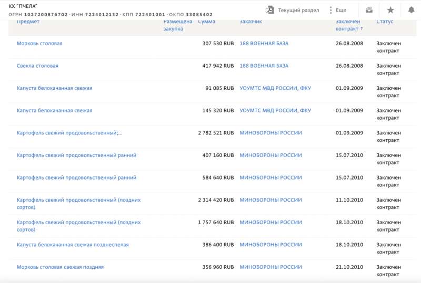
Task: Open 'Свекла столовая' contract
Action: (37, 66)
